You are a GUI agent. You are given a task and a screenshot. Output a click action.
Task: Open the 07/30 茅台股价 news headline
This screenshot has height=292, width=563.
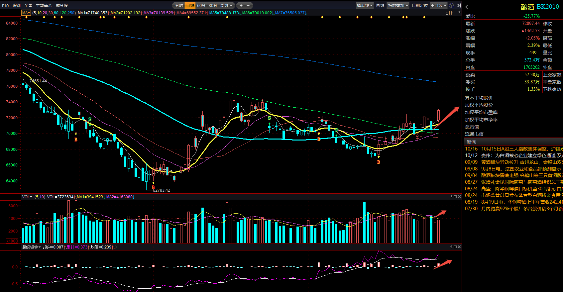click(514, 209)
